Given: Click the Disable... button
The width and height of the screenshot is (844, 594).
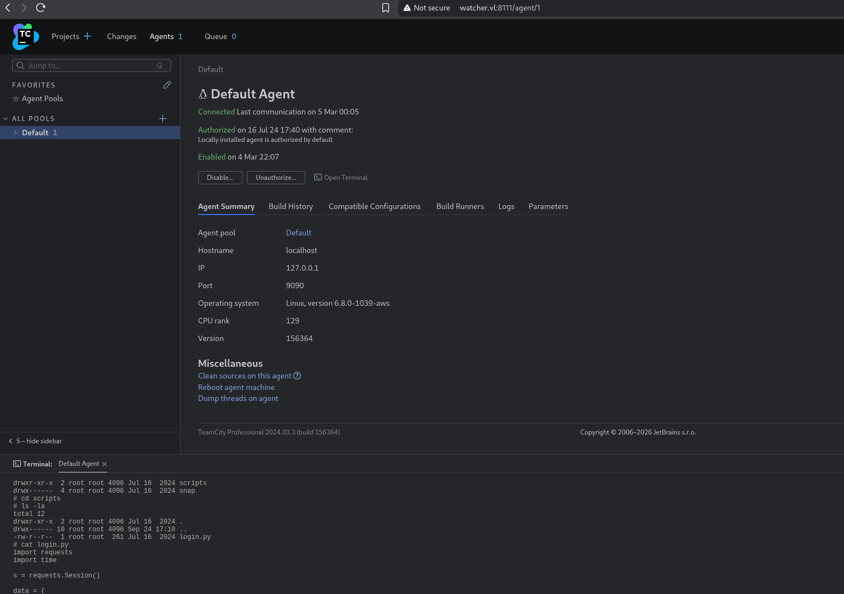Looking at the screenshot, I should 220,178.
